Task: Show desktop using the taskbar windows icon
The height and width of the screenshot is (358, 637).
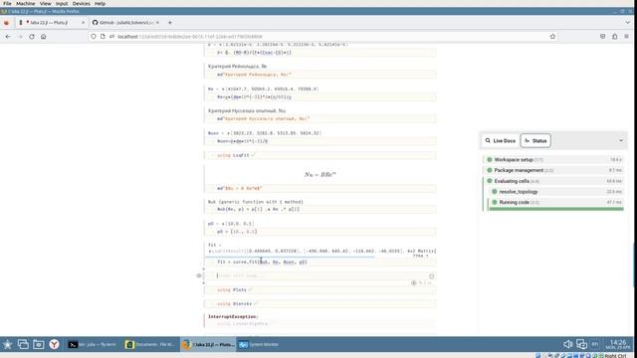Action: [23, 345]
